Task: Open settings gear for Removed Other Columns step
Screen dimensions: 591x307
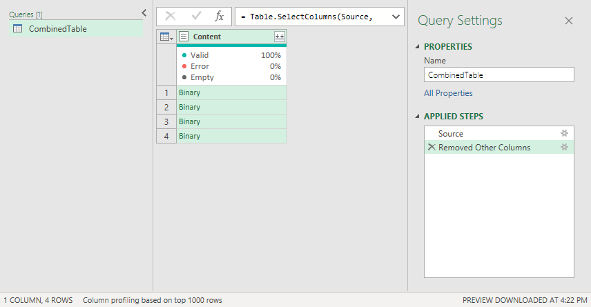Action: 564,147
